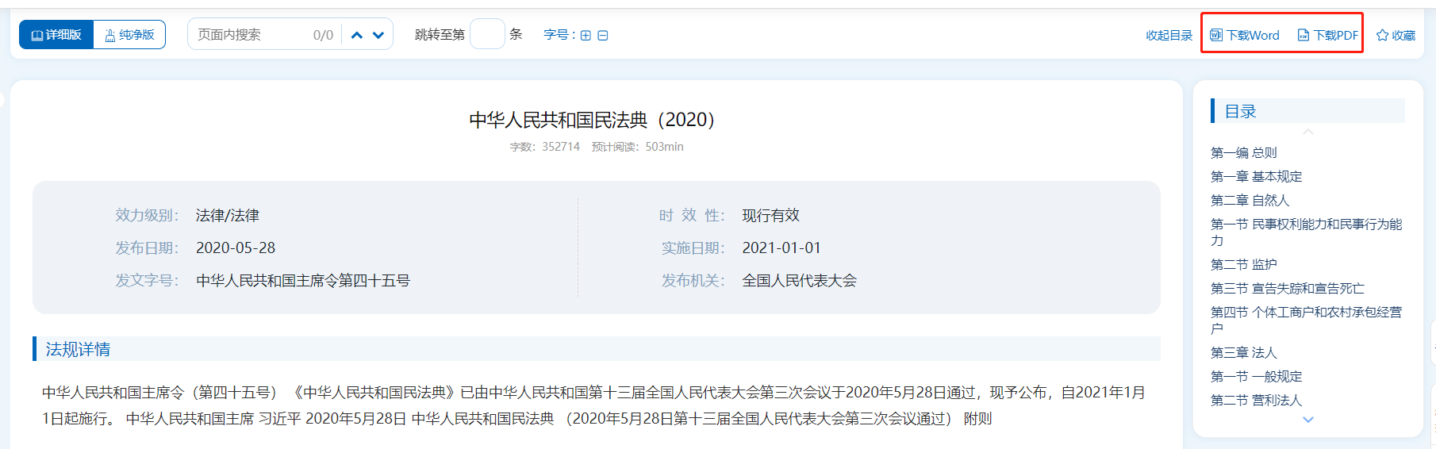Image resolution: width=1436 pixels, height=449 pixels.
Task: Jump to 第二章 自然人 section
Action: [1250, 200]
